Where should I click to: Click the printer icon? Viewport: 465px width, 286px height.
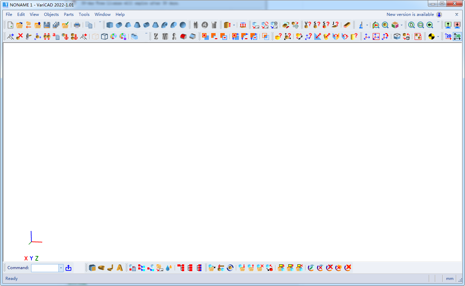77,25
